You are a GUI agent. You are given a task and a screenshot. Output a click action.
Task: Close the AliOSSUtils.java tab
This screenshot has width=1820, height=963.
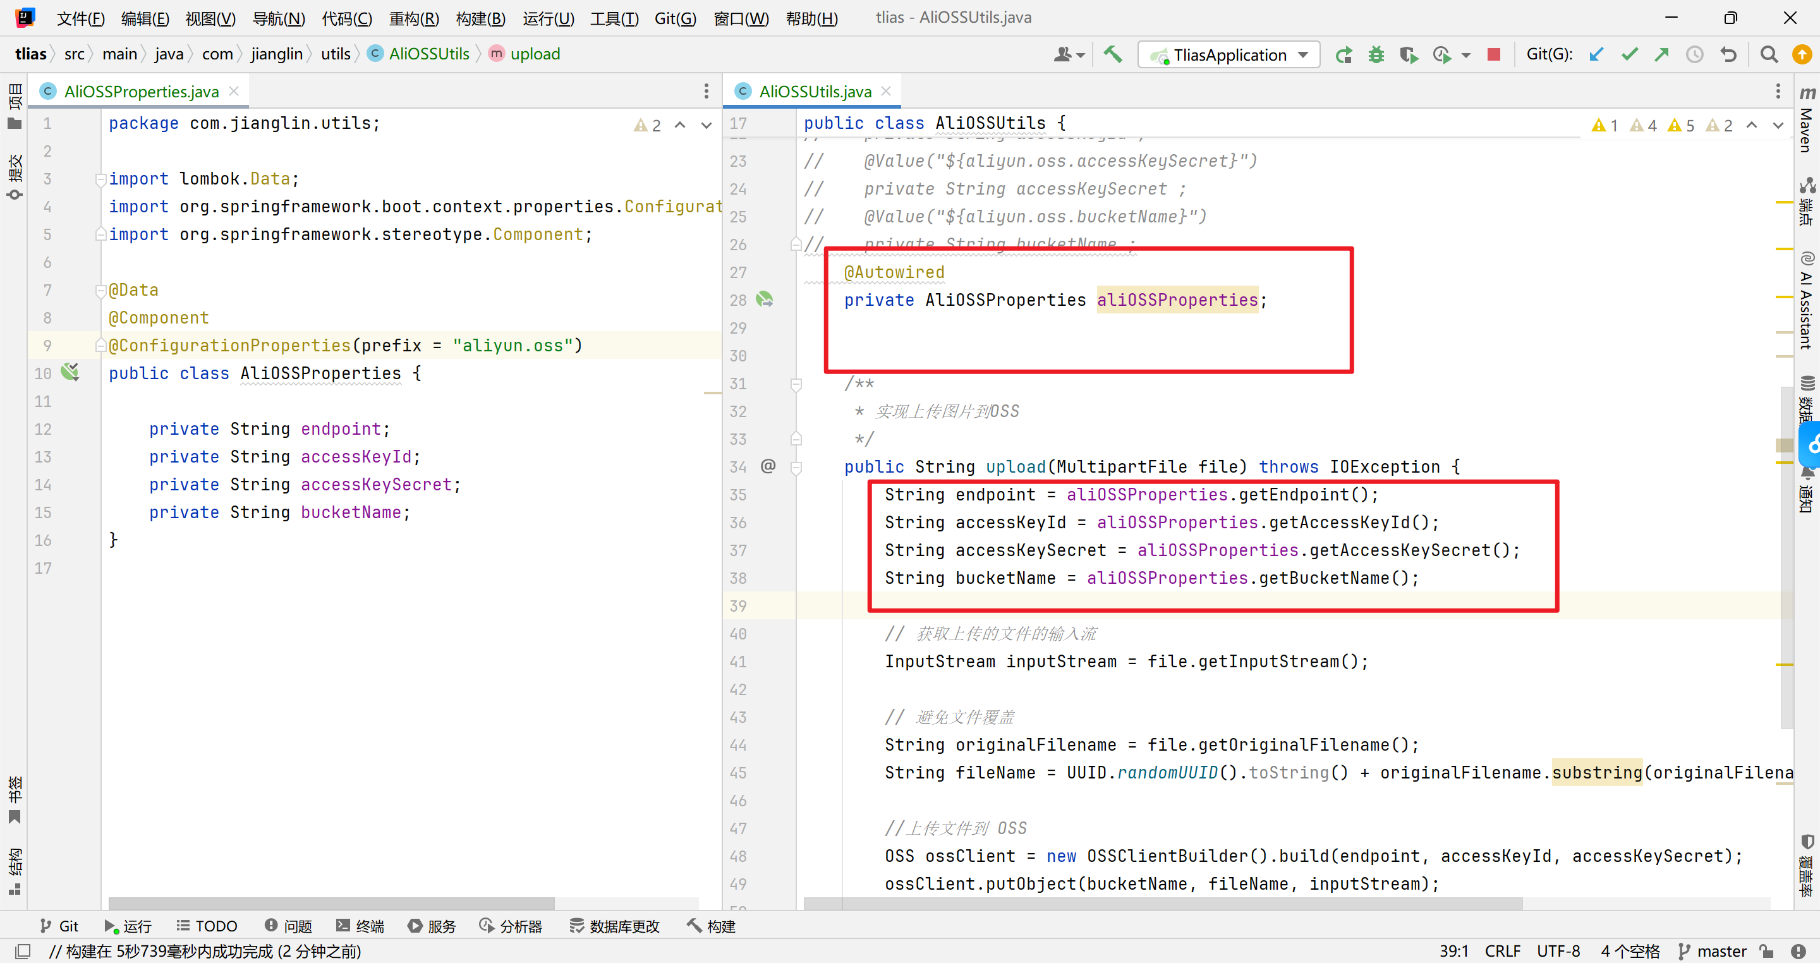point(886,90)
